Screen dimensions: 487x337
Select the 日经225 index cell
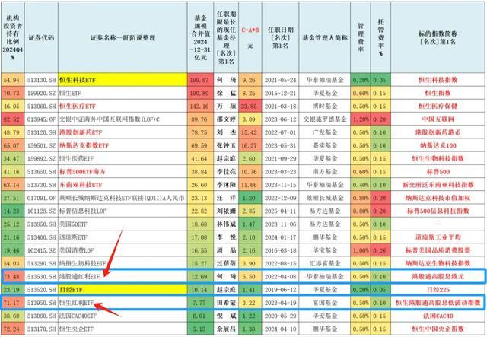tap(438, 290)
